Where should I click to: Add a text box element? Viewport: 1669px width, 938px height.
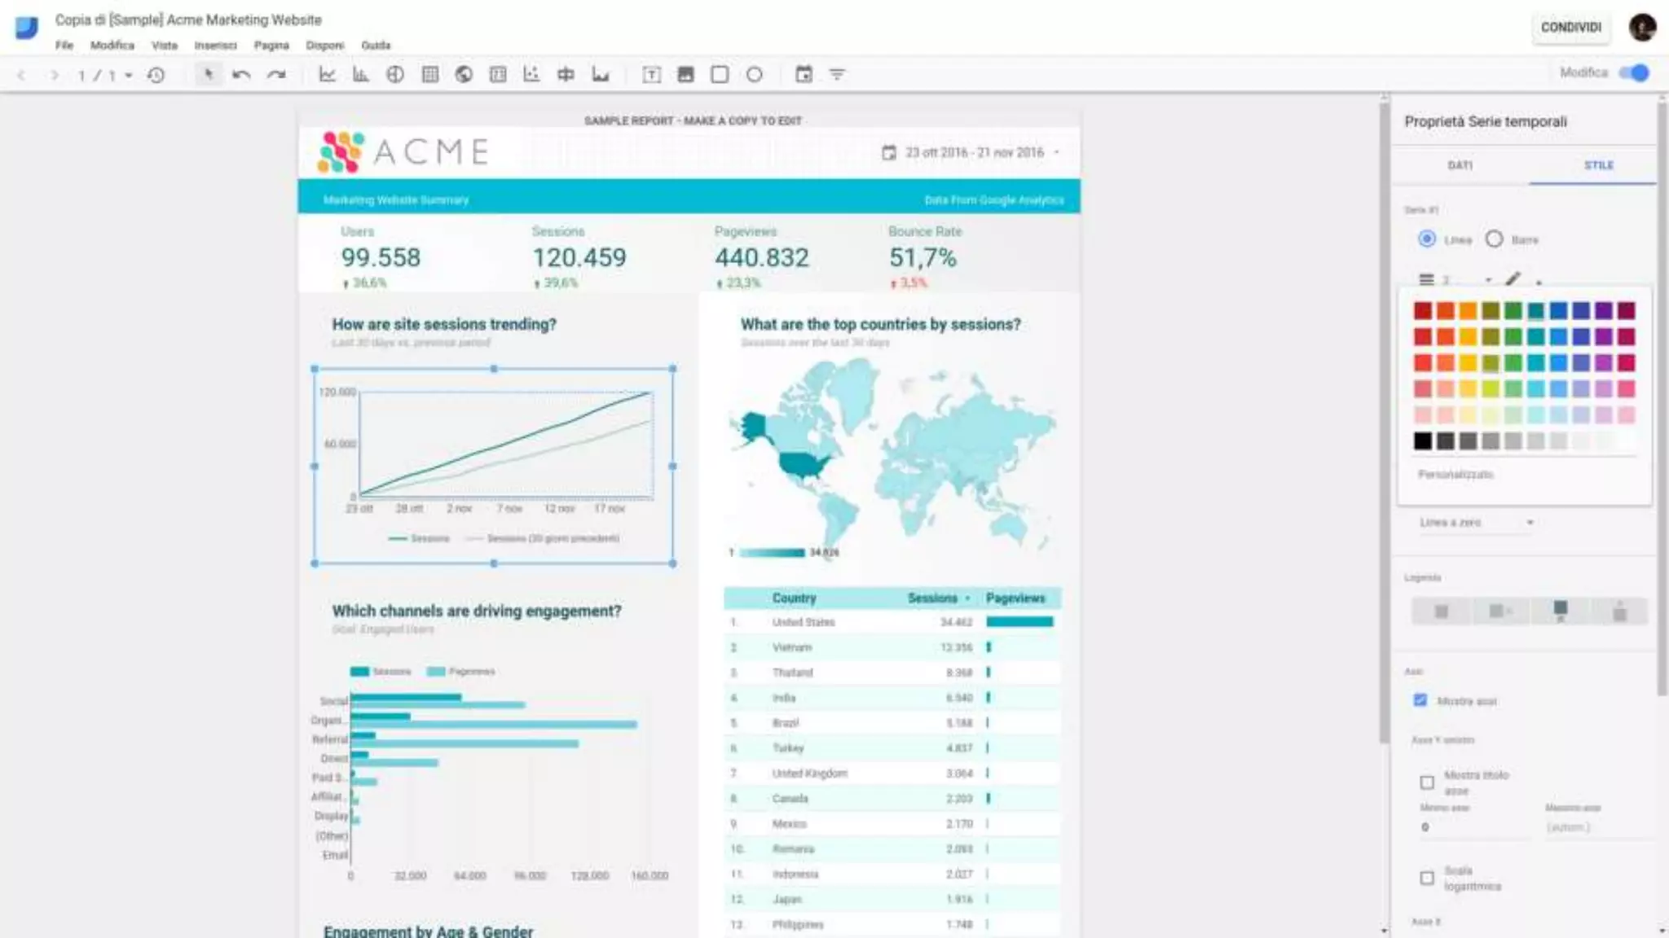[651, 74]
